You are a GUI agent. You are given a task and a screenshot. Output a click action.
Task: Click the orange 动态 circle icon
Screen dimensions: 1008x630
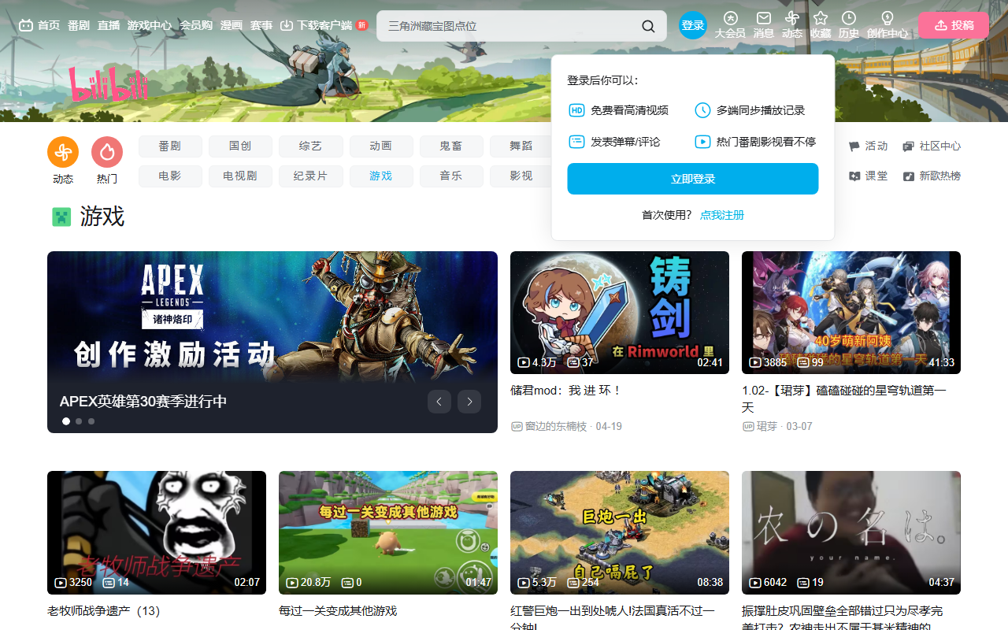pos(63,152)
